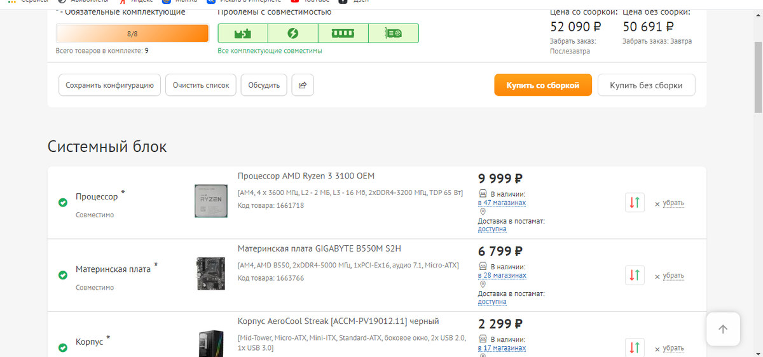Click 'доступна' delivery link for processor
The image size is (763, 357).
pyautogui.click(x=492, y=229)
